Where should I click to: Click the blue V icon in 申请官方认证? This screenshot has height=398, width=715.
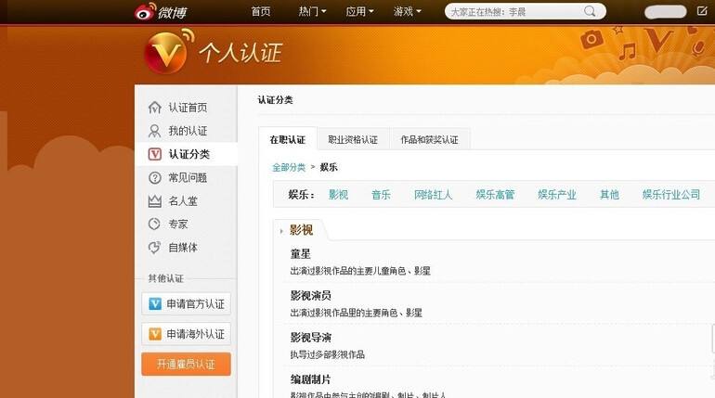point(155,303)
